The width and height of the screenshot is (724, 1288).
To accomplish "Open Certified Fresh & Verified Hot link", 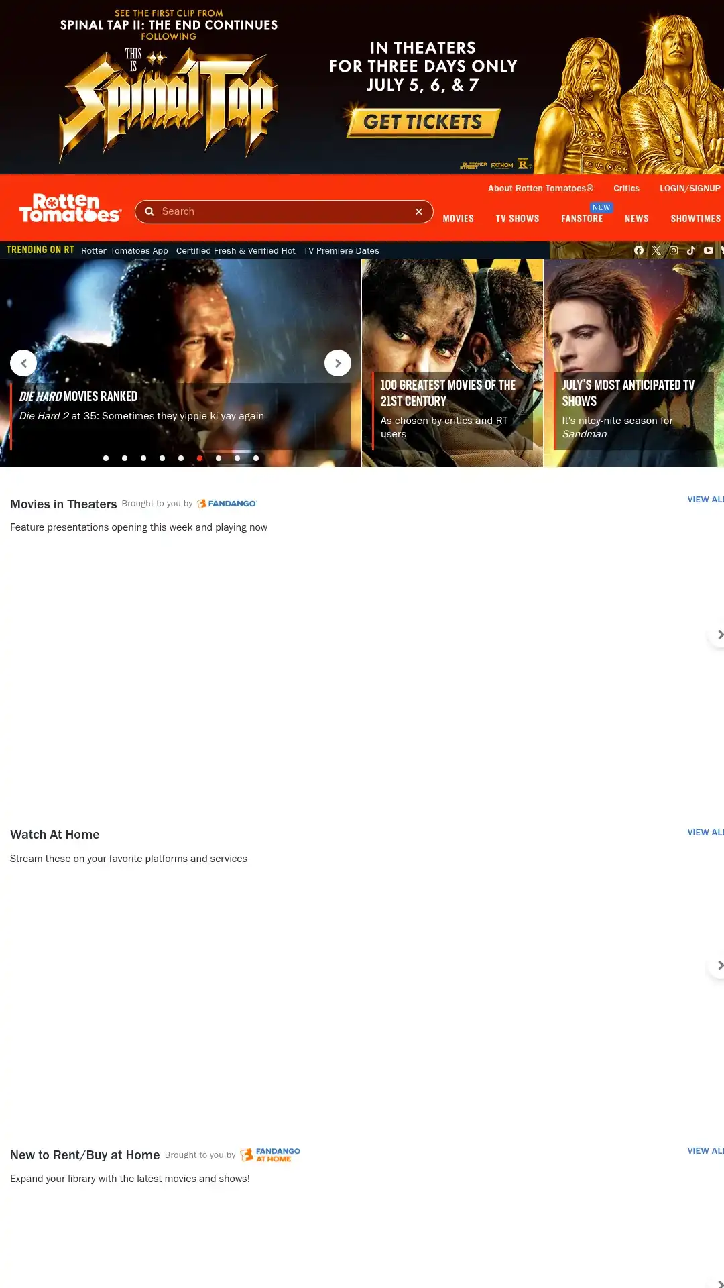I will [x=235, y=250].
